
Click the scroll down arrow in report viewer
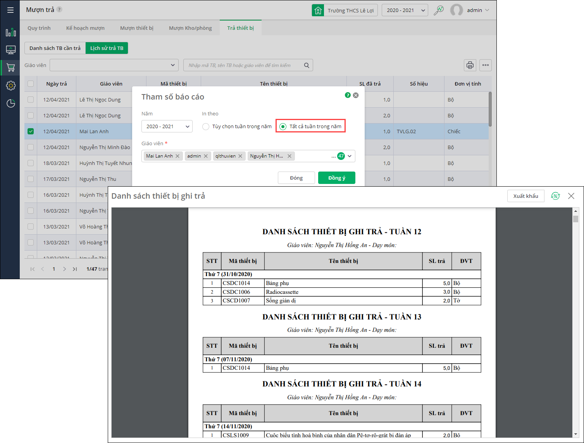click(576, 434)
